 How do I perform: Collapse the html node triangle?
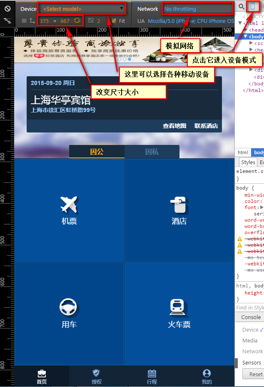point(240,23)
